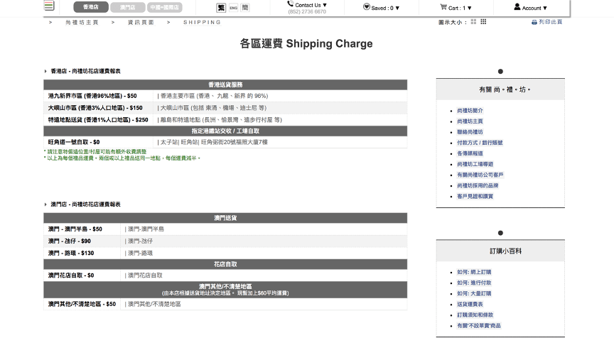Open 如何: 網上訂購 link

[474, 272]
